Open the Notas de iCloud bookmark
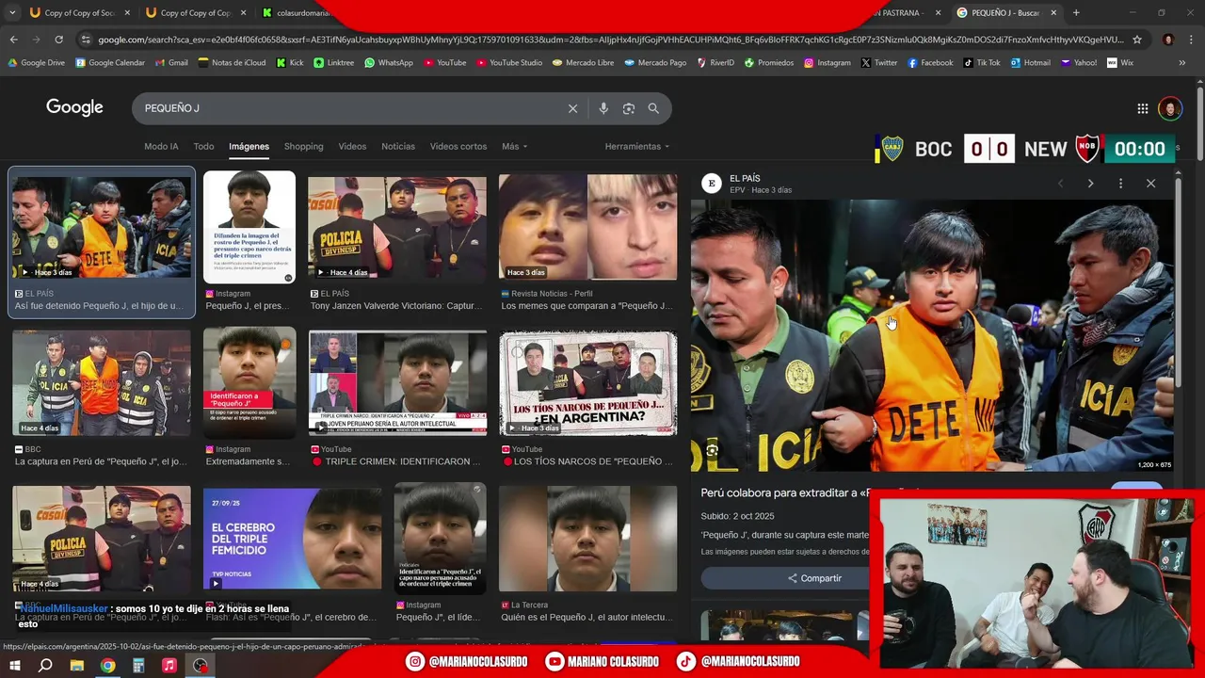 click(232, 63)
